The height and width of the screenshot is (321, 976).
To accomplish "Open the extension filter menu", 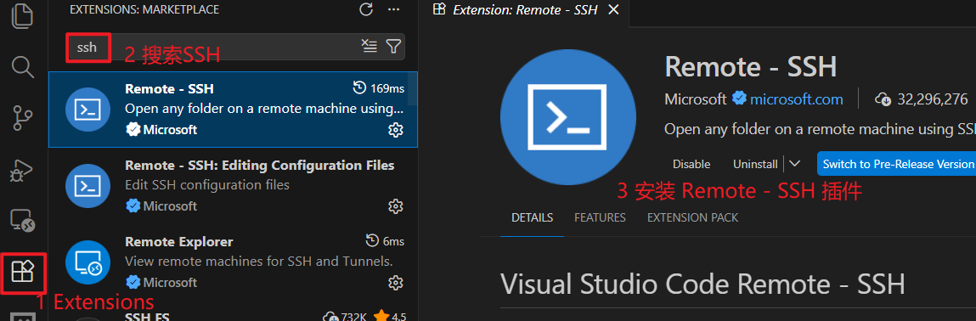I will pyautogui.click(x=393, y=46).
